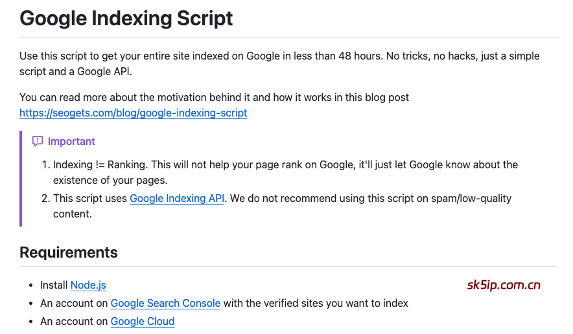This screenshot has width=573, height=334.
Task: Click the word "Install" before Node.js
Action: pyautogui.click(x=54, y=285)
